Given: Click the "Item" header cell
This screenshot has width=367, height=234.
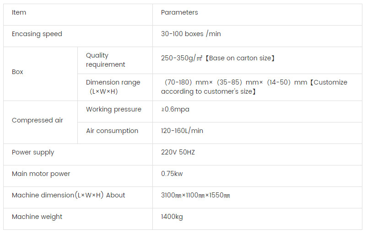Looking at the screenshot, I should point(19,13).
